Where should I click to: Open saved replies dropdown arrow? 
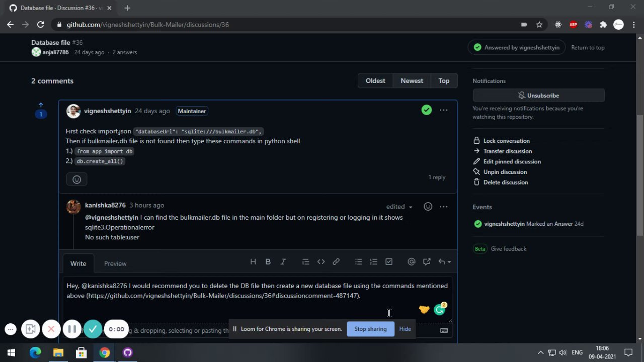pyautogui.click(x=444, y=262)
